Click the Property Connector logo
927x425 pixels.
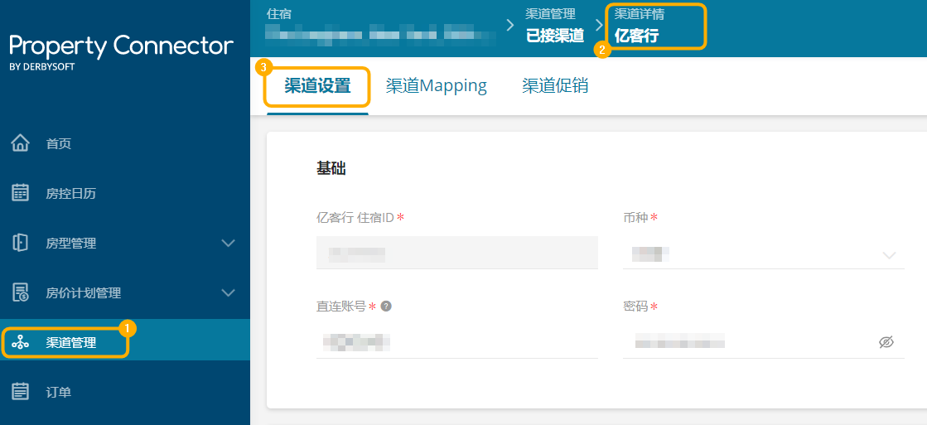click(x=121, y=51)
